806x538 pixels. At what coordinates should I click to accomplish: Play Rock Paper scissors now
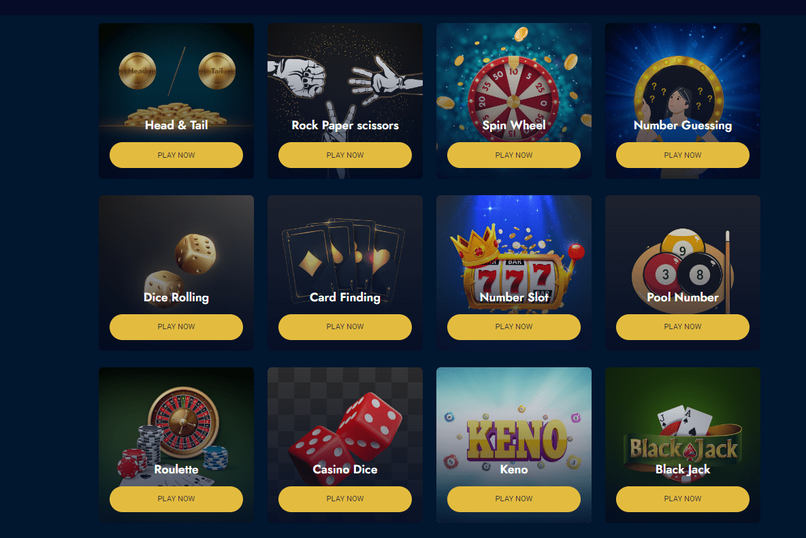click(345, 155)
